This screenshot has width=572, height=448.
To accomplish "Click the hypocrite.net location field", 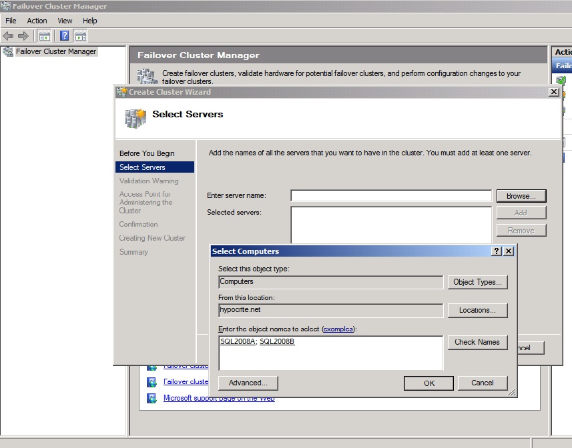I will (331, 310).
